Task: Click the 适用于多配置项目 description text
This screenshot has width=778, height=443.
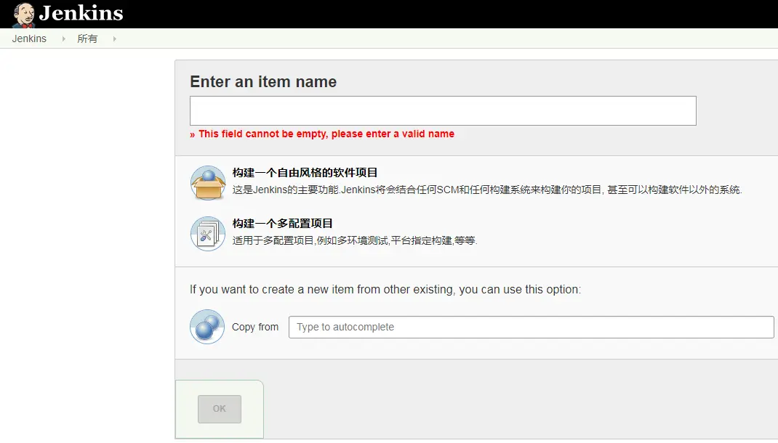Action: pyautogui.click(x=355, y=241)
